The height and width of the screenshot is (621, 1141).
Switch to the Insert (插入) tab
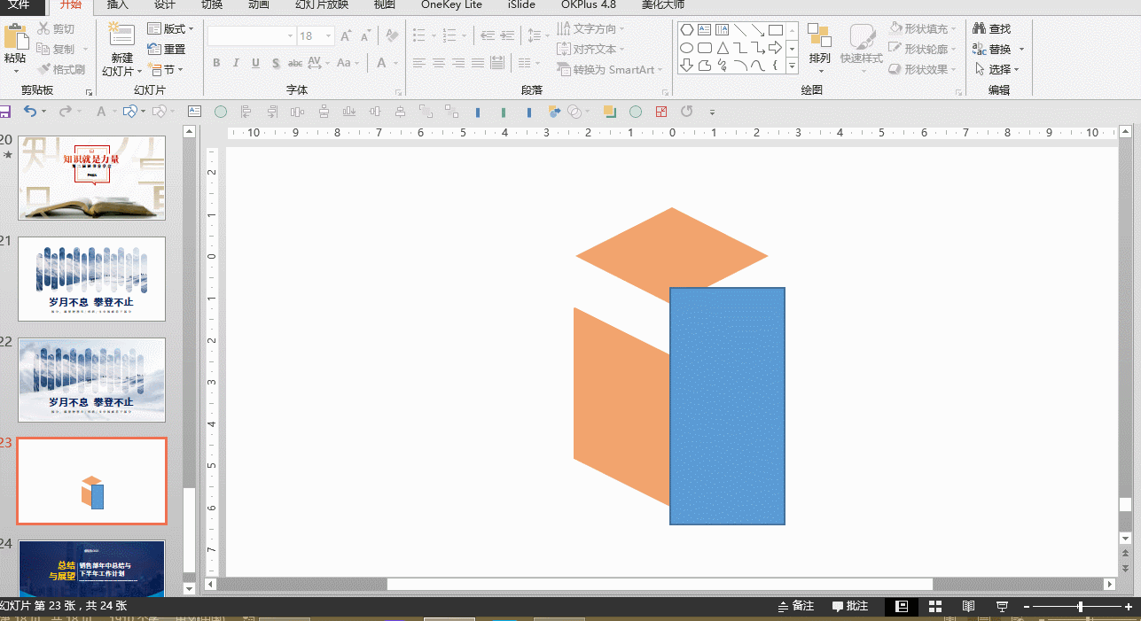pos(117,4)
